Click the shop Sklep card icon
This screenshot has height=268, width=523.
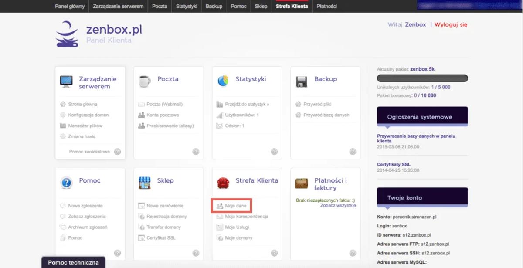coord(144,183)
